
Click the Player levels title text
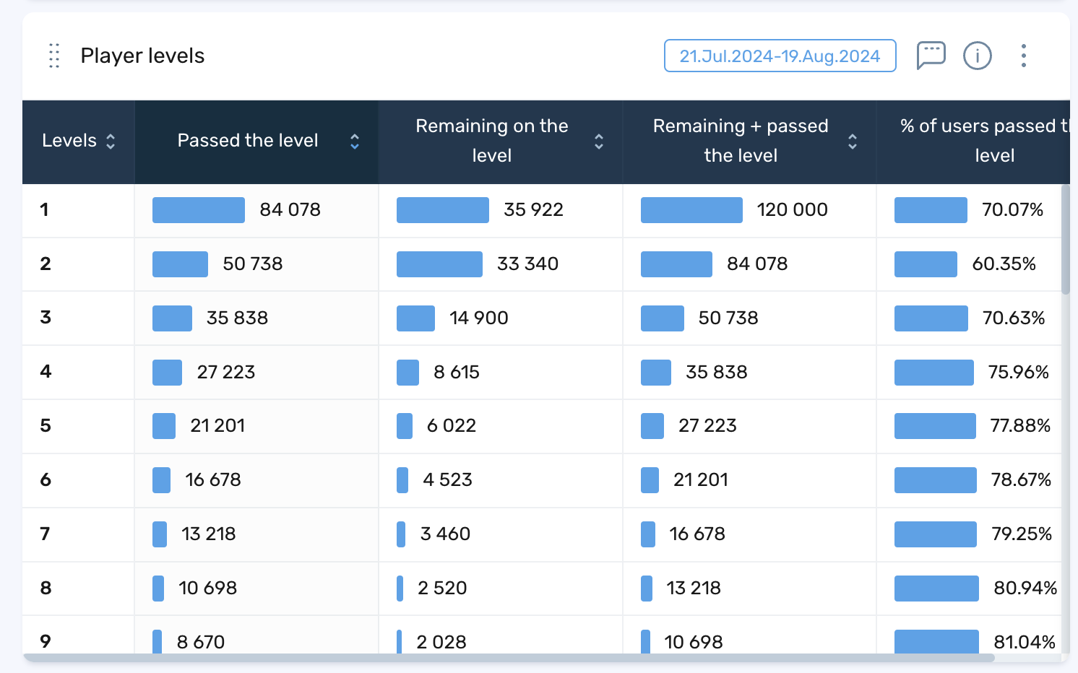pos(142,55)
